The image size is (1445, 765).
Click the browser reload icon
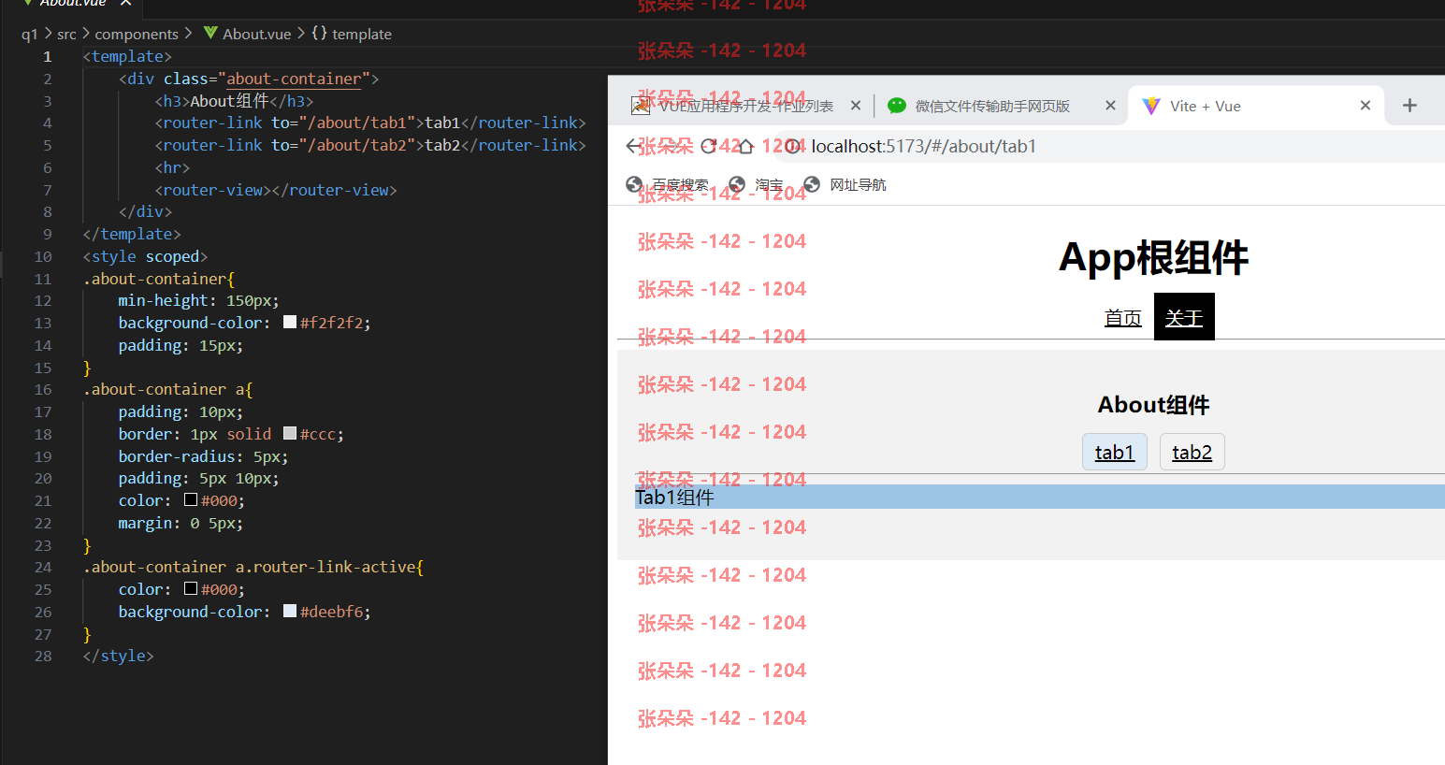click(708, 146)
